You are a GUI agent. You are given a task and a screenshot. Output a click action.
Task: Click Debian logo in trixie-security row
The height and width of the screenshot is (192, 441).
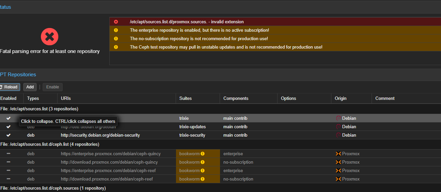(338, 135)
